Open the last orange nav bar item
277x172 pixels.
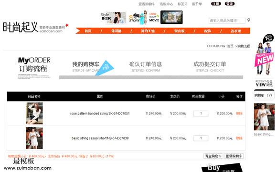tap(235, 31)
